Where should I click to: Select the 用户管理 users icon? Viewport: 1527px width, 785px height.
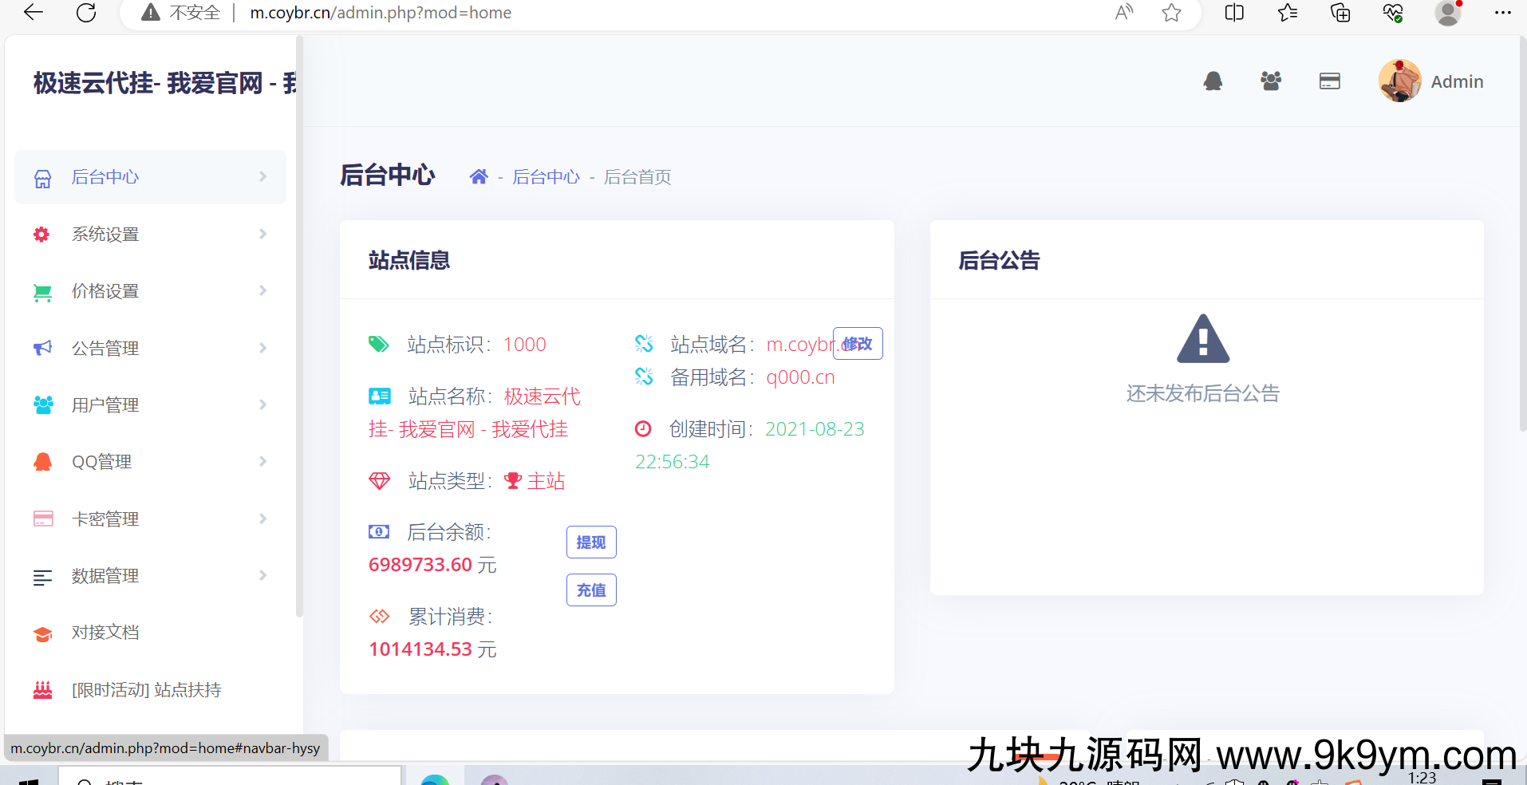tap(42, 404)
